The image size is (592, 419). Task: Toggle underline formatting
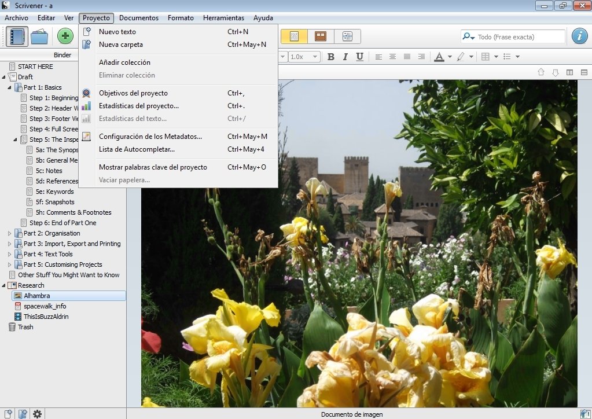[360, 57]
